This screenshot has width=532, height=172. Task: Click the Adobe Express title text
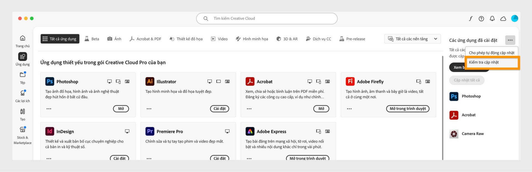point(271,132)
